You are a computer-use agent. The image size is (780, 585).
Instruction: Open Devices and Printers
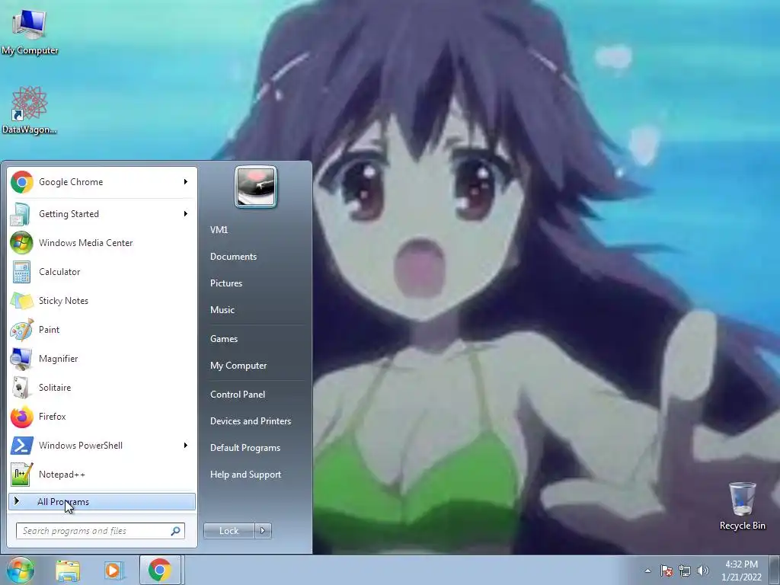pos(251,421)
